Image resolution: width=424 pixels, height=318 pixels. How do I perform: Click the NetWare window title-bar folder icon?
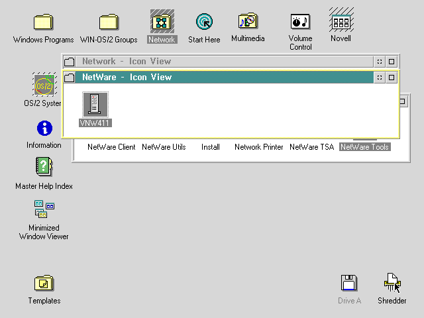click(70, 78)
